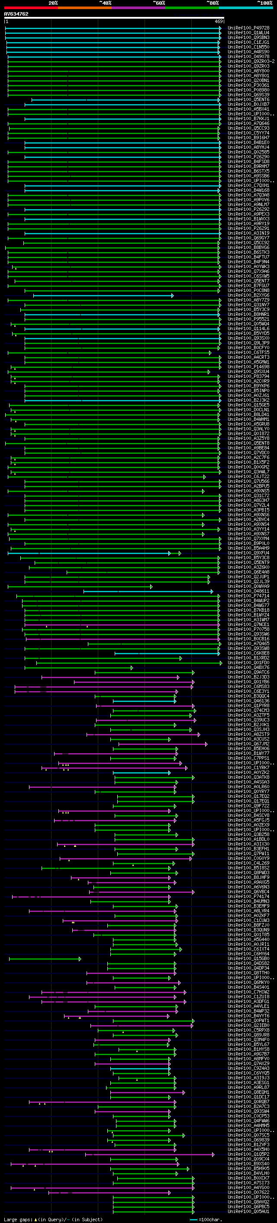Click the cyan alignment bar for UniRef100_Q46136
The width and height of the screenshot is (277, 1223).
click(x=145, y=701)
